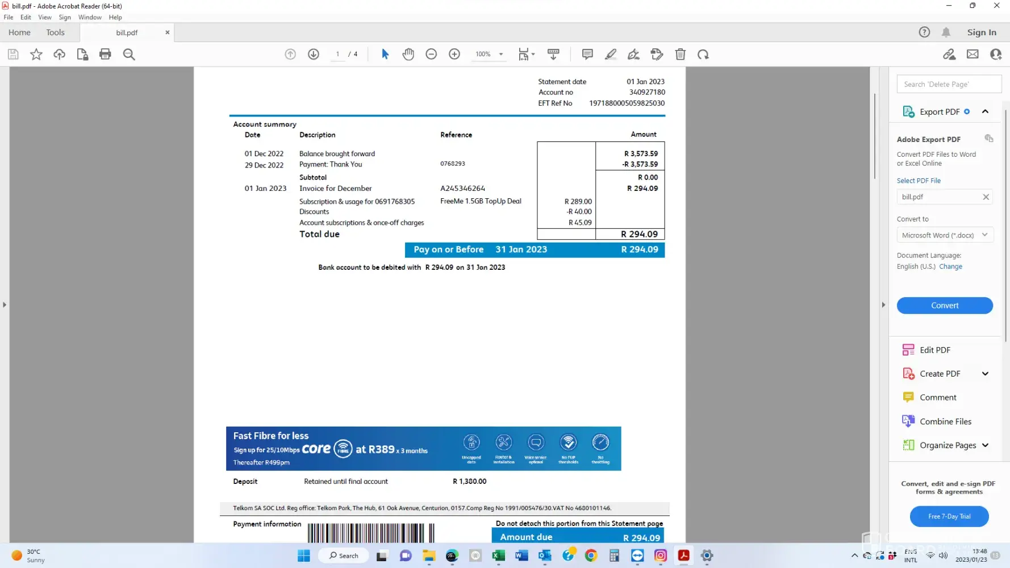Click the Change language link

tap(950, 267)
